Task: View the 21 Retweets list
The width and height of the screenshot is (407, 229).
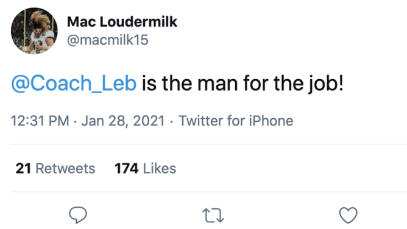Action: tap(55, 168)
